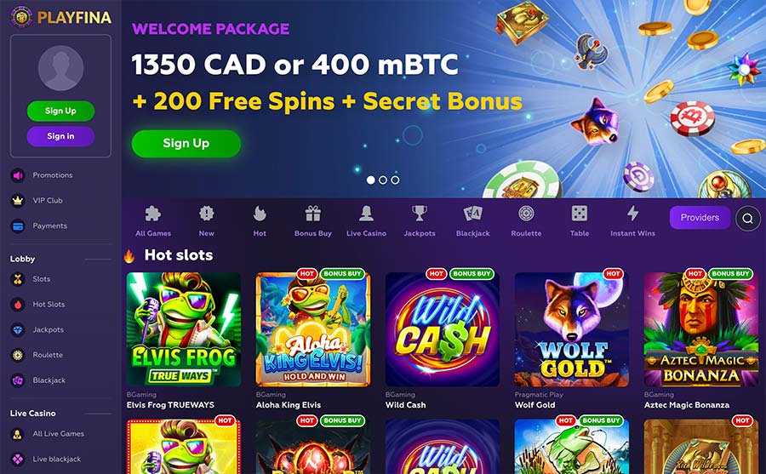Image resolution: width=766 pixels, height=474 pixels.
Task: Switch to the second banner slide dot
Action: [383, 180]
